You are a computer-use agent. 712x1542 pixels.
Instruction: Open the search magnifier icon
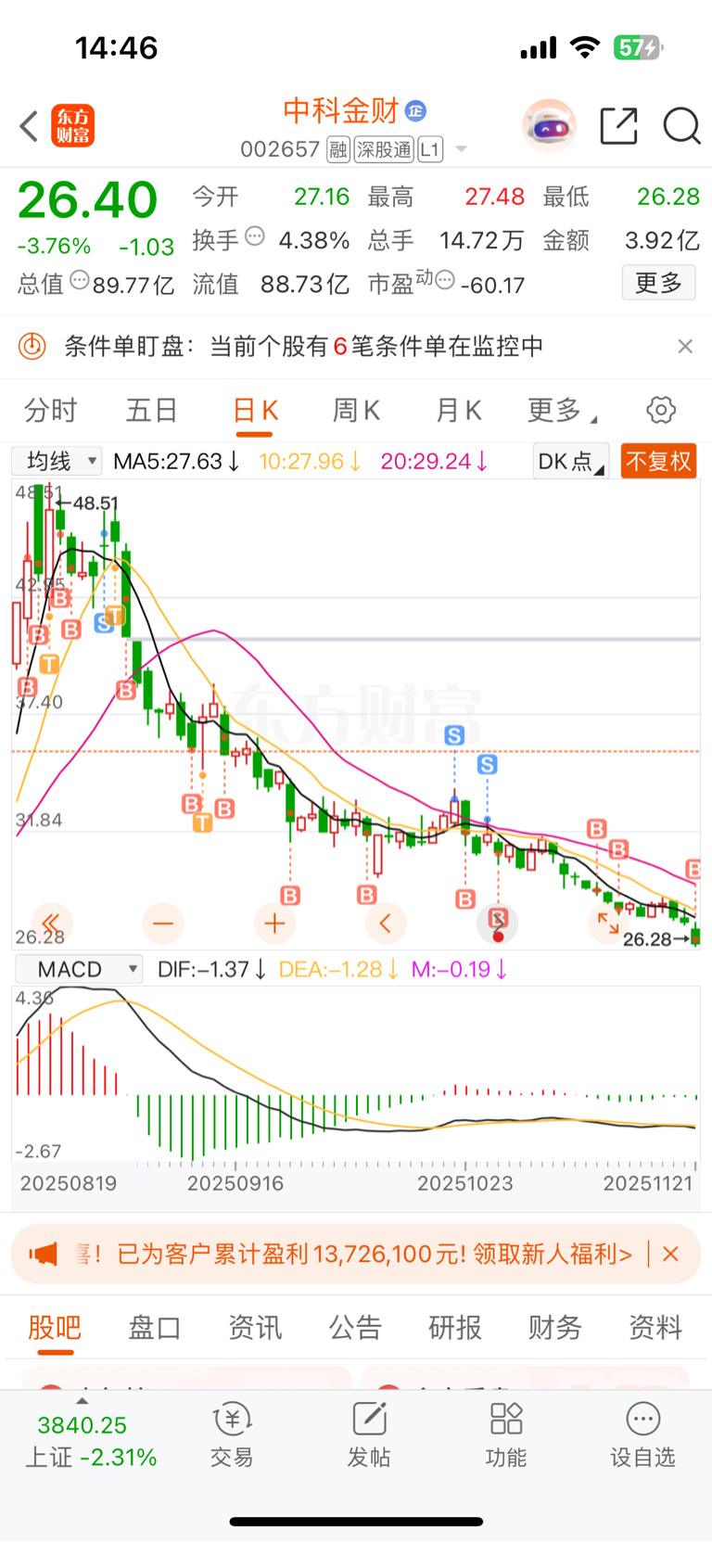point(681,126)
